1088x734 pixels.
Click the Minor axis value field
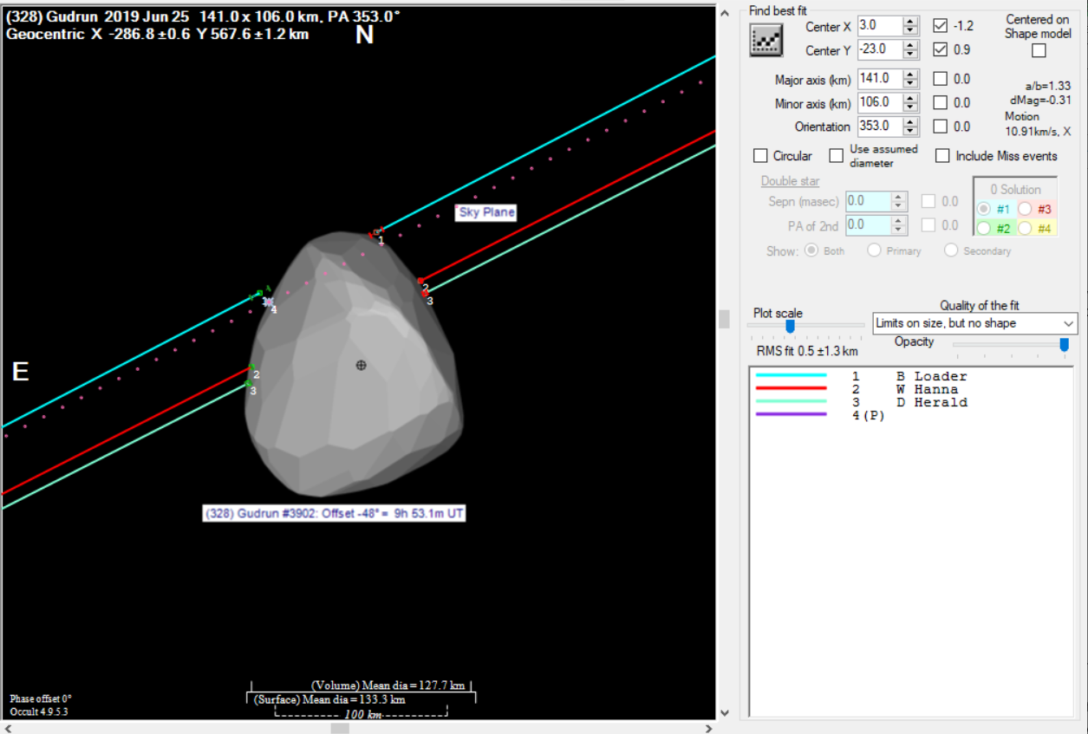tap(879, 102)
